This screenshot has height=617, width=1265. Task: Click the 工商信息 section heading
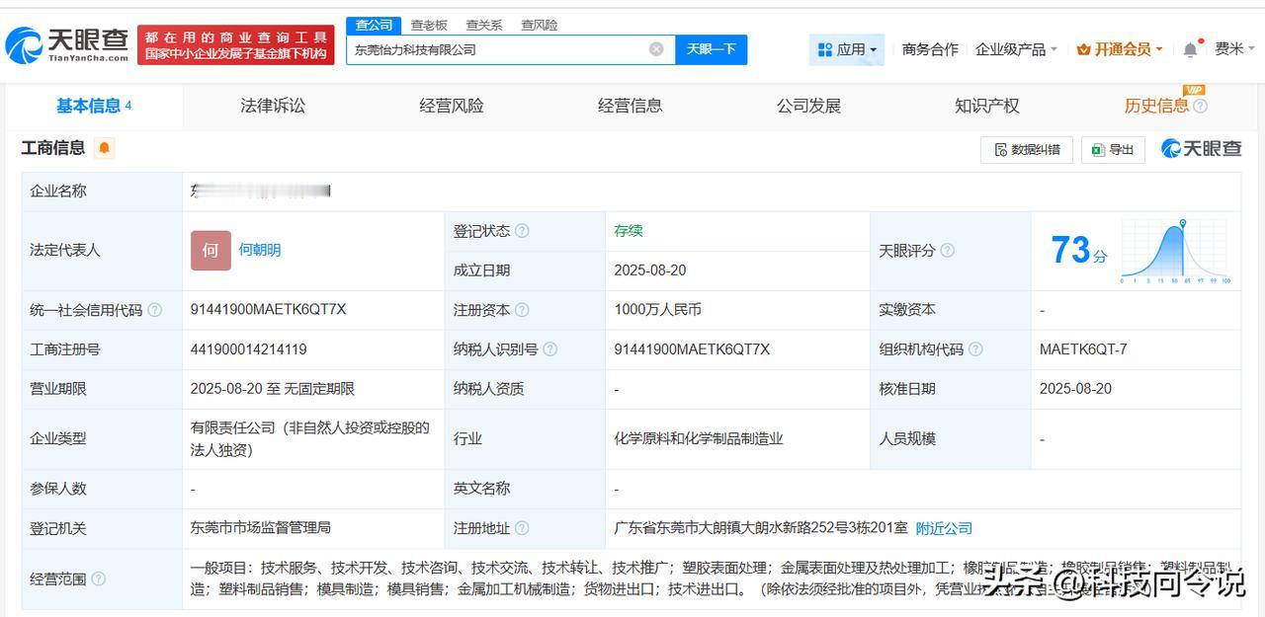tap(53, 148)
